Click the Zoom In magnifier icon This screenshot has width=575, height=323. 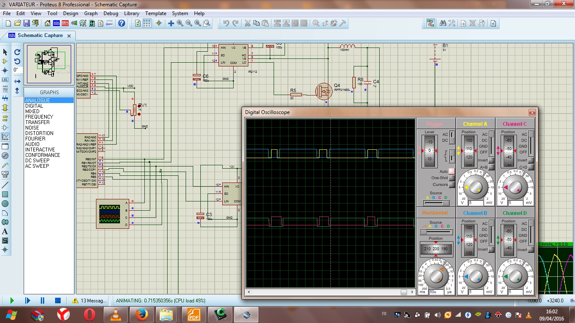point(180,23)
